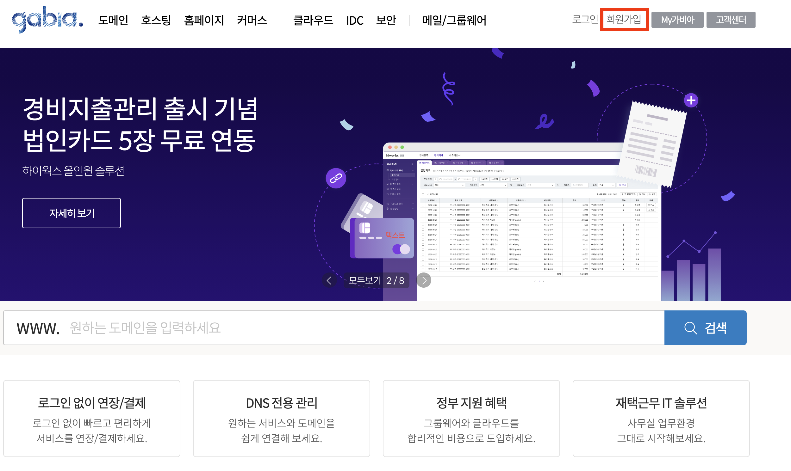Image resolution: width=791 pixels, height=471 pixels.
Task: Focus the domain search input field
Action: coord(349,327)
